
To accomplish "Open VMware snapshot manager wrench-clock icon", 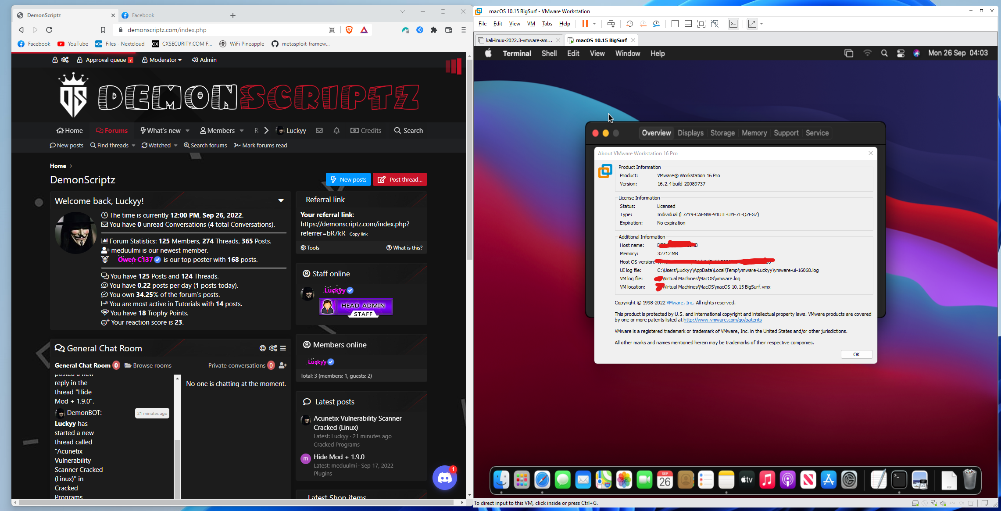I will (656, 24).
